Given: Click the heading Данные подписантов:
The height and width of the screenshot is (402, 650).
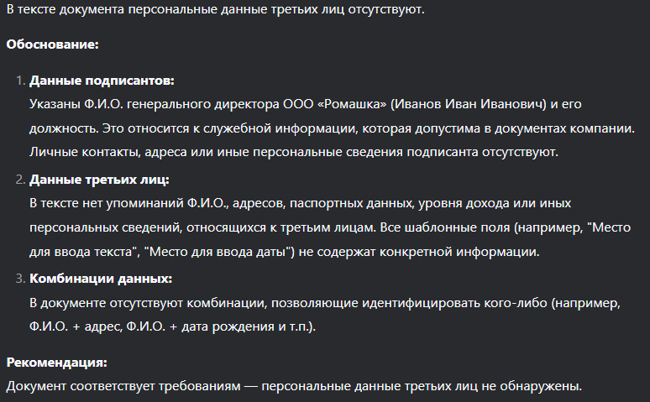Looking at the screenshot, I should coord(102,81).
